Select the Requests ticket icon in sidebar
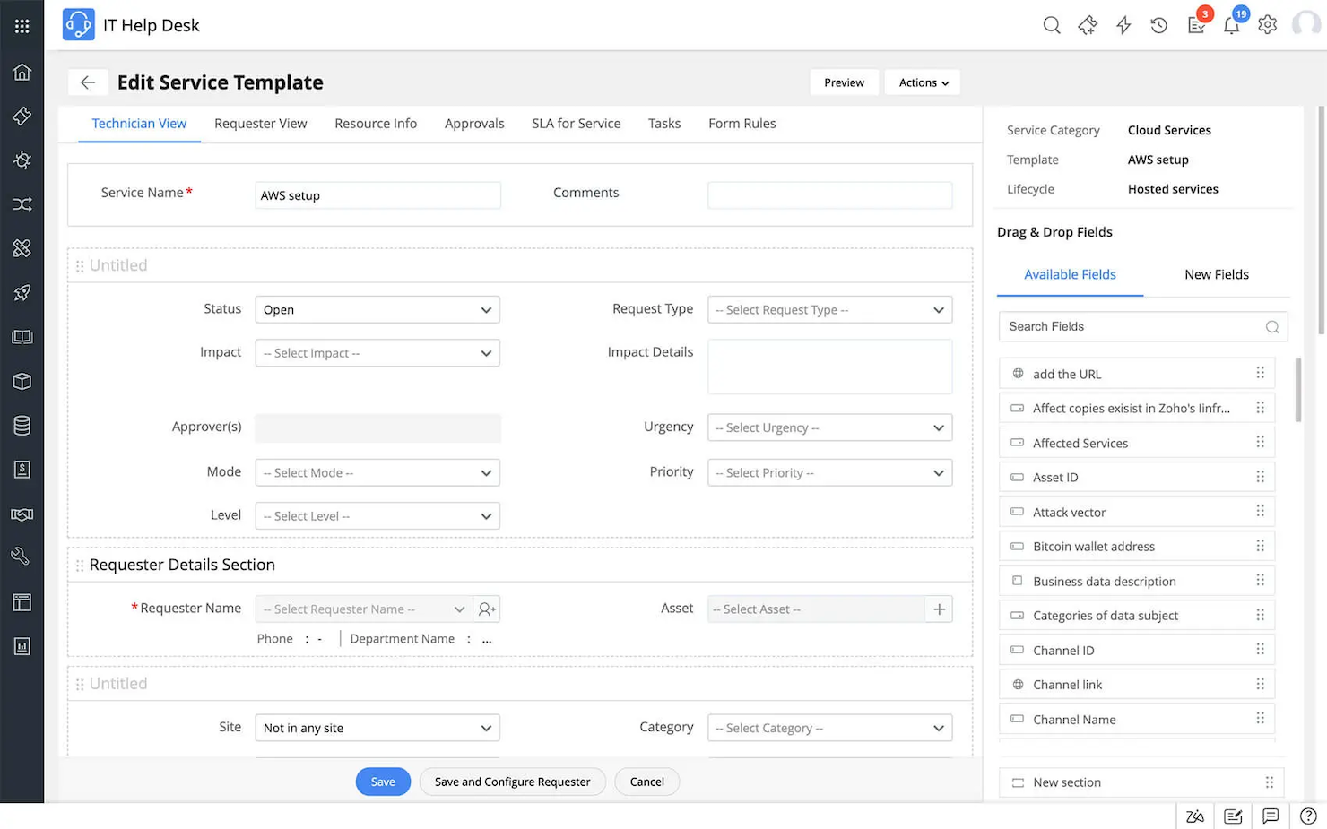The image size is (1327, 829). [22, 116]
